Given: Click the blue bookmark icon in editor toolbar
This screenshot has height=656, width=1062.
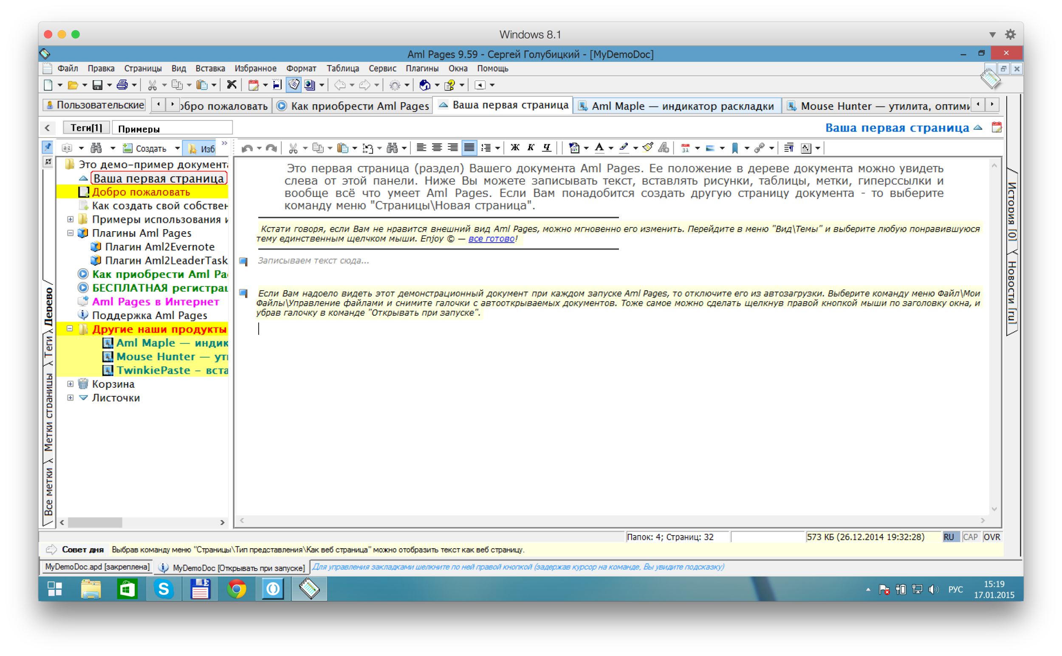Looking at the screenshot, I should pos(734,148).
